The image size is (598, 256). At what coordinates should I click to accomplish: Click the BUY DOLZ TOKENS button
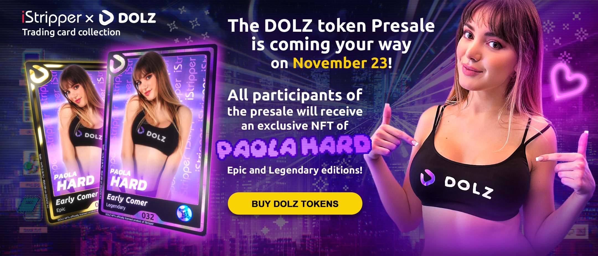[x=295, y=204]
